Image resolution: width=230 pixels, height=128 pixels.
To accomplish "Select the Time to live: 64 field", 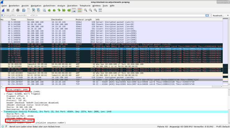I will 16,99.
